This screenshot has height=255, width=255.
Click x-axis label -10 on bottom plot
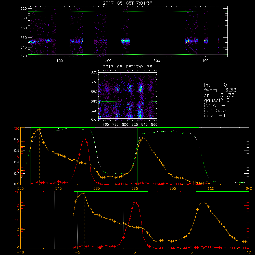click(x=20, y=252)
